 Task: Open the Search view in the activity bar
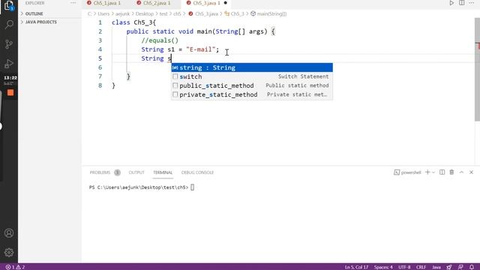point(9,25)
